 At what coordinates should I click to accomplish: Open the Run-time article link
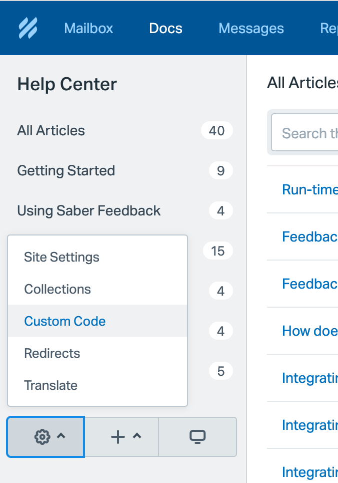point(309,189)
